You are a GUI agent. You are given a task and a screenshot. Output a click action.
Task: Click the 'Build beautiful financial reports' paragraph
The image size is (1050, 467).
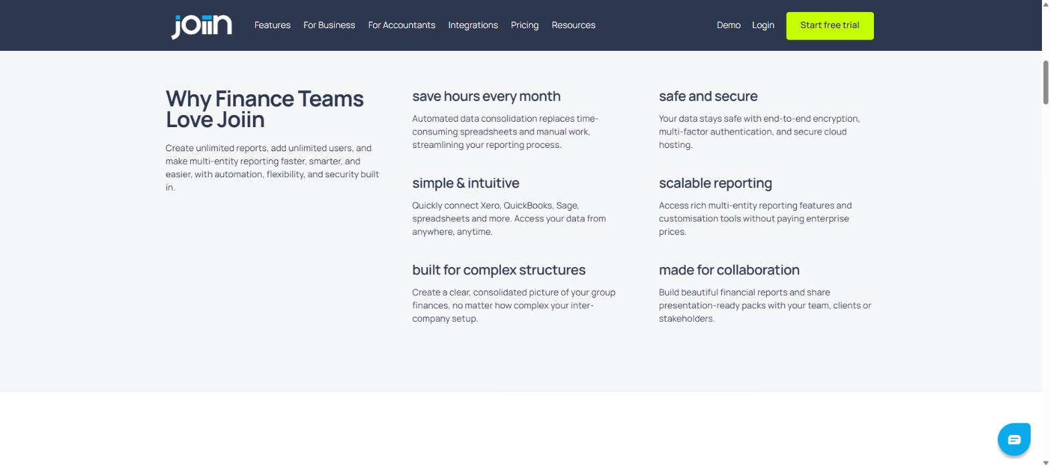[x=765, y=306]
